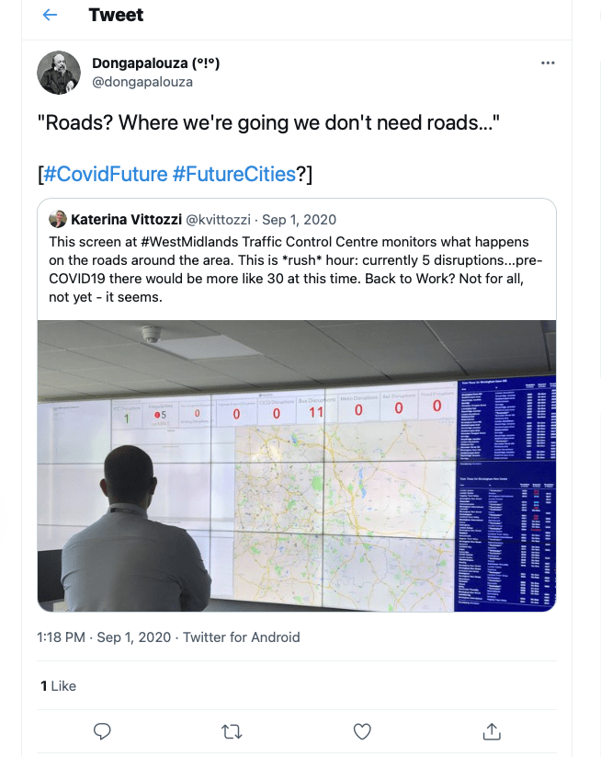The image size is (601, 757).
Task: Click the back arrow icon
Action: 50,15
